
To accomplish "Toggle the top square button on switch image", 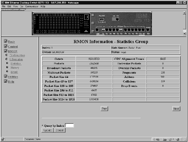I will tap(93, 15).
